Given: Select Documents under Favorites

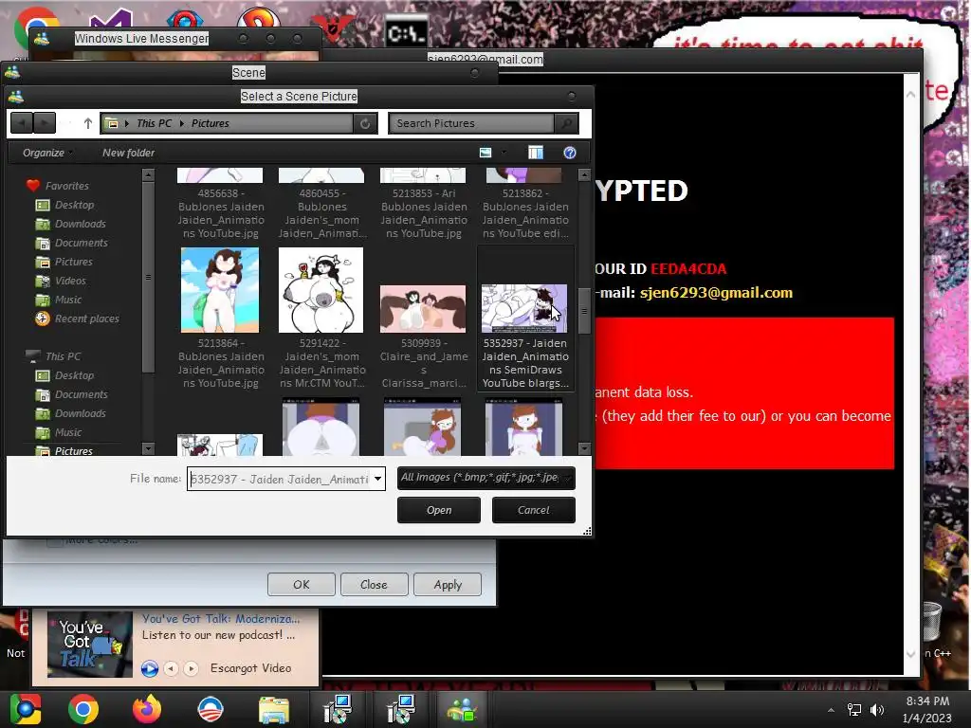Looking at the screenshot, I should tap(82, 243).
